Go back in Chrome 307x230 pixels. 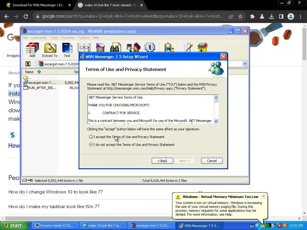(7, 16)
